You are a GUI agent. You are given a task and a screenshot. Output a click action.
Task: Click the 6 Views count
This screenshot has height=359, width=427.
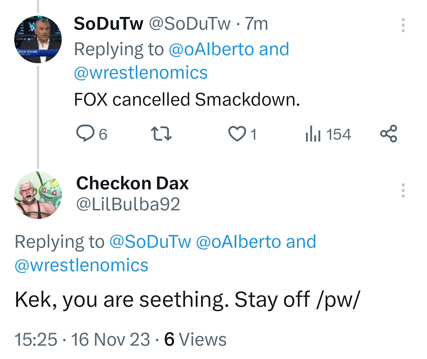click(195, 339)
